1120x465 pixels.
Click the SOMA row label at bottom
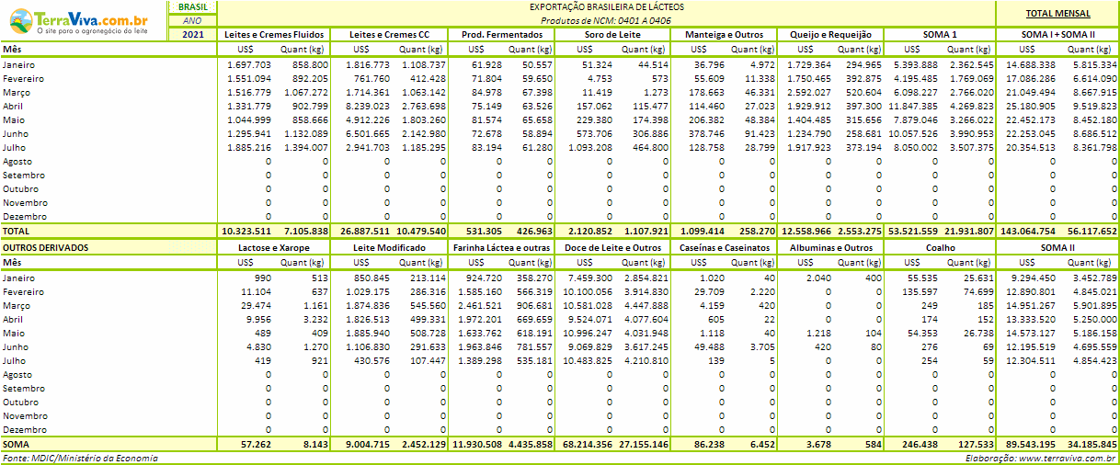click(x=15, y=445)
